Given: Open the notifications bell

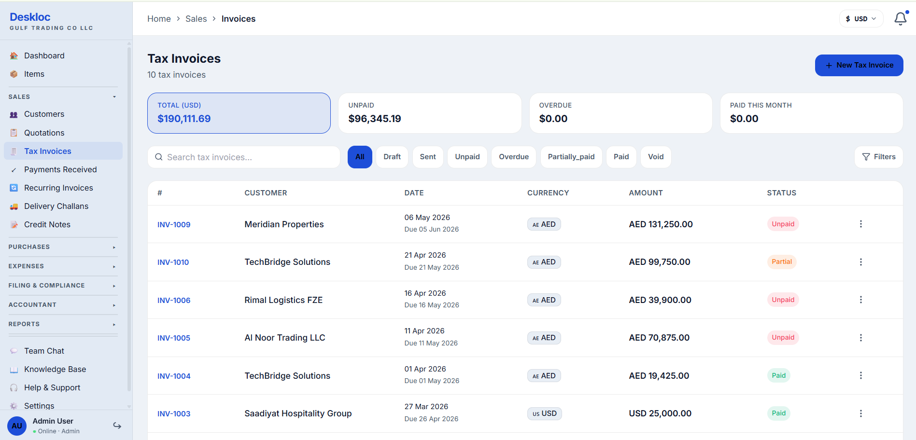Looking at the screenshot, I should [900, 19].
